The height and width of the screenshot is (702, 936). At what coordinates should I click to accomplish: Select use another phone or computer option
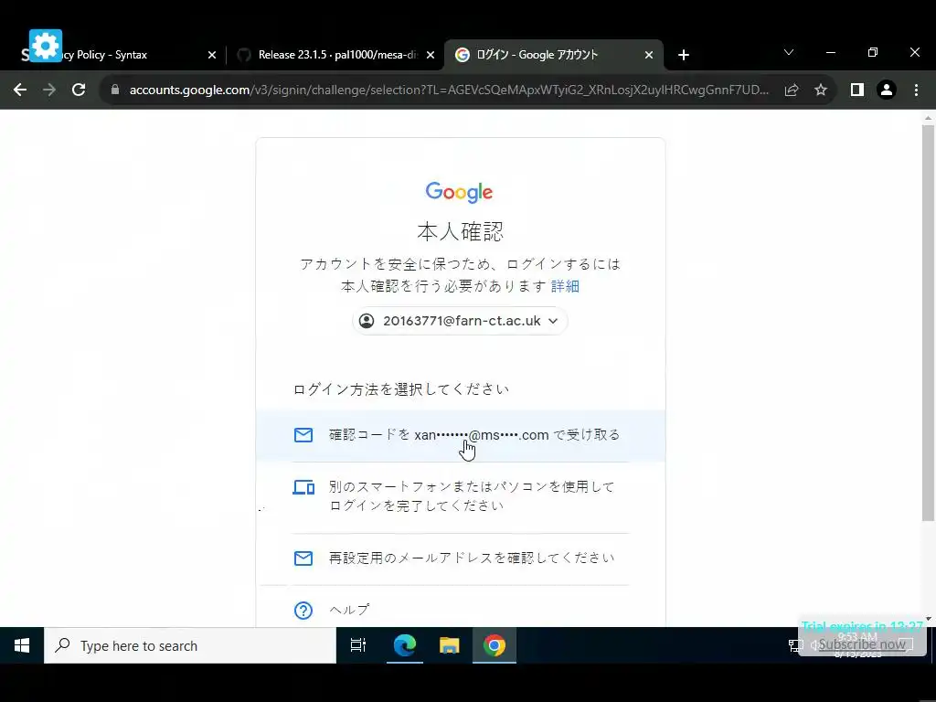[x=461, y=496]
